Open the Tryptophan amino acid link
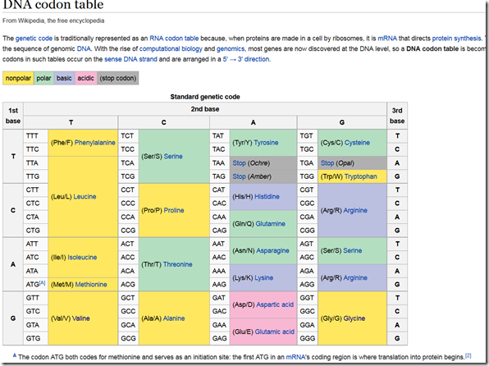 tap(360, 176)
